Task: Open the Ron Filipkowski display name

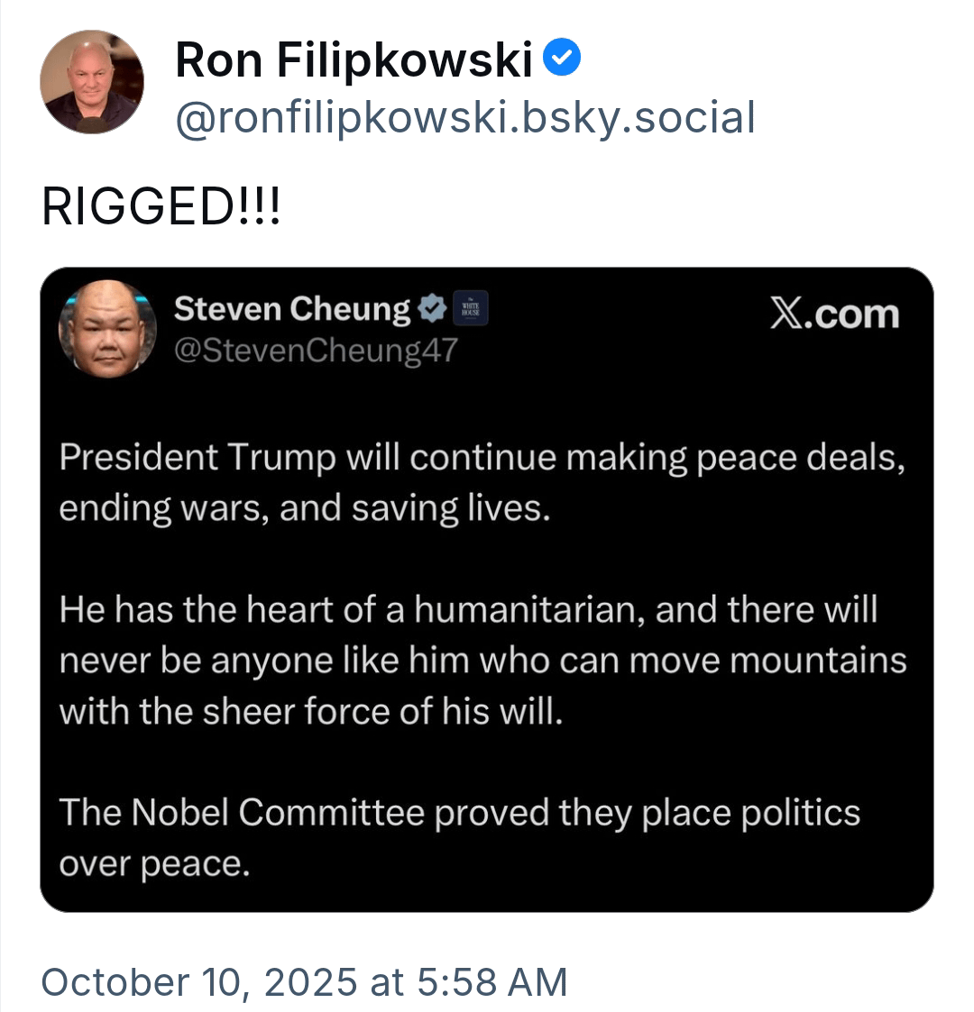Action: click(x=354, y=60)
